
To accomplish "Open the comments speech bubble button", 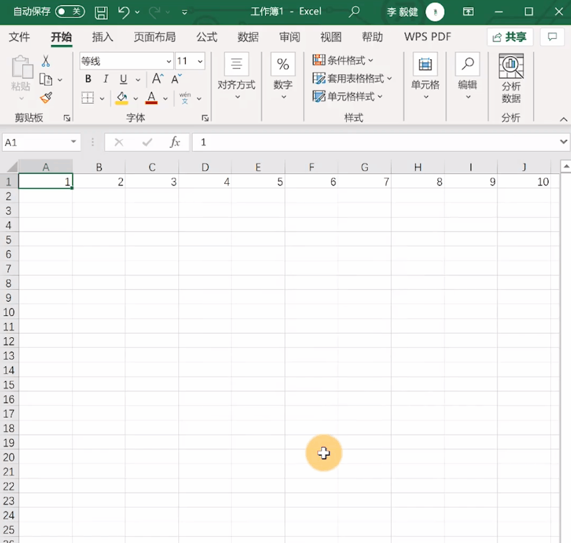I will click(552, 37).
